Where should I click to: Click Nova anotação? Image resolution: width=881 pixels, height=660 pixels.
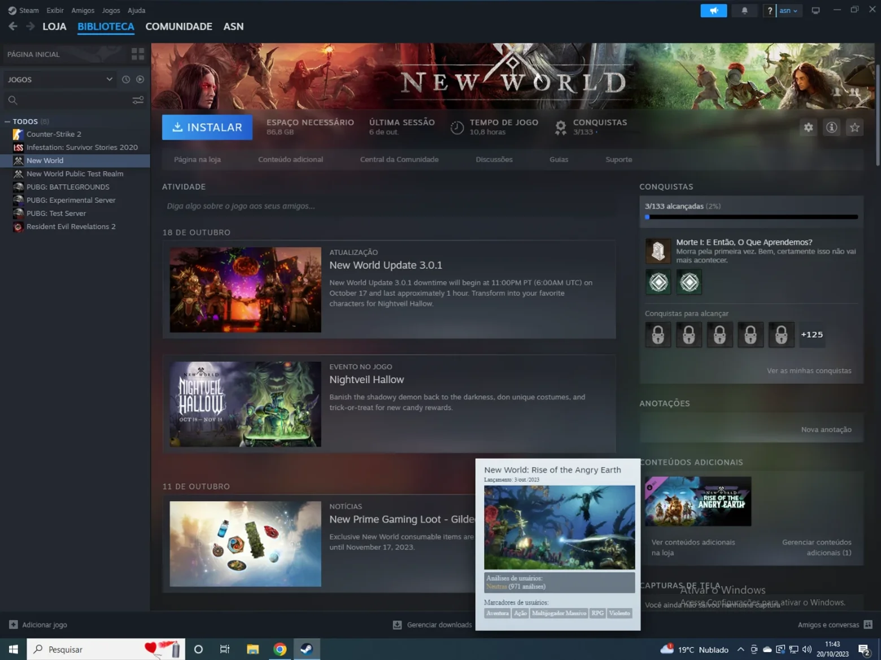pos(826,430)
